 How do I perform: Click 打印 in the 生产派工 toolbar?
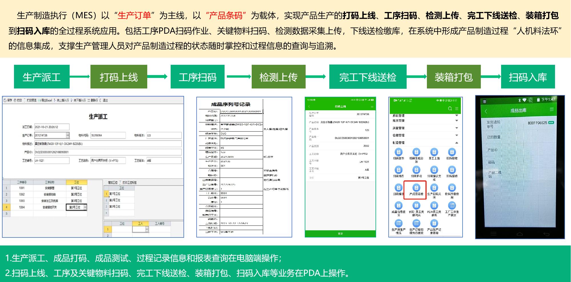(18, 100)
